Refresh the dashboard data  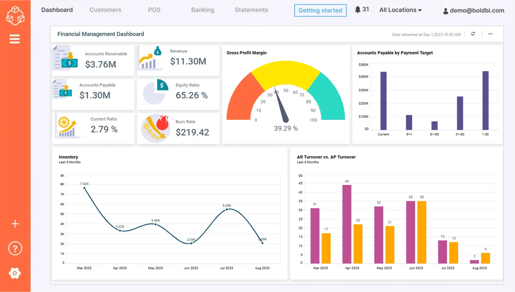click(473, 34)
